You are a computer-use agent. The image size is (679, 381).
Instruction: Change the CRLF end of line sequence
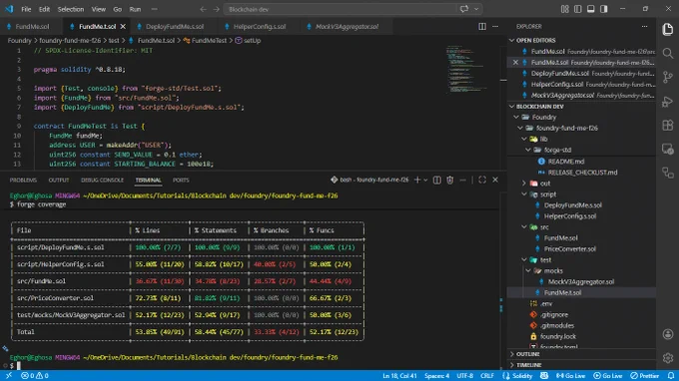(x=487, y=376)
